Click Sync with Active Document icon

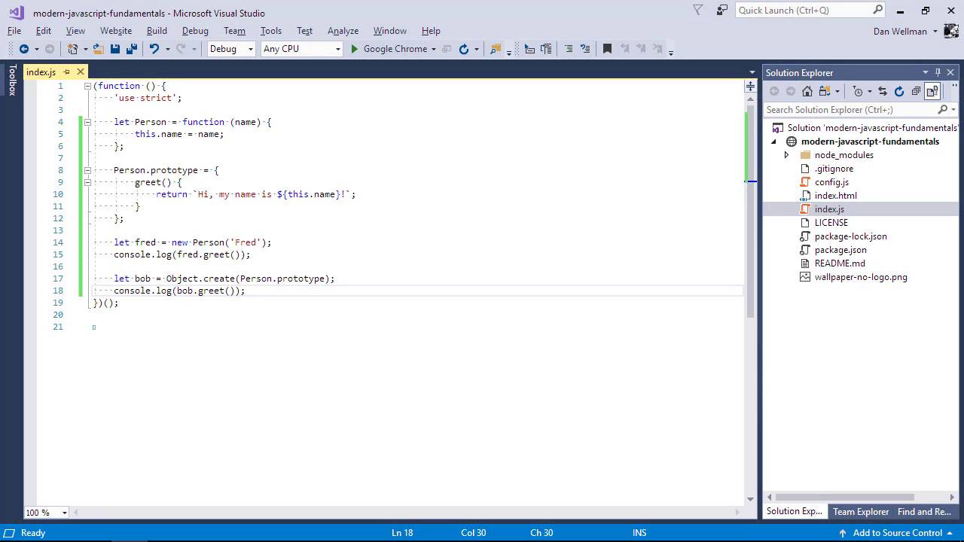pyautogui.click(x=883, y=91)
